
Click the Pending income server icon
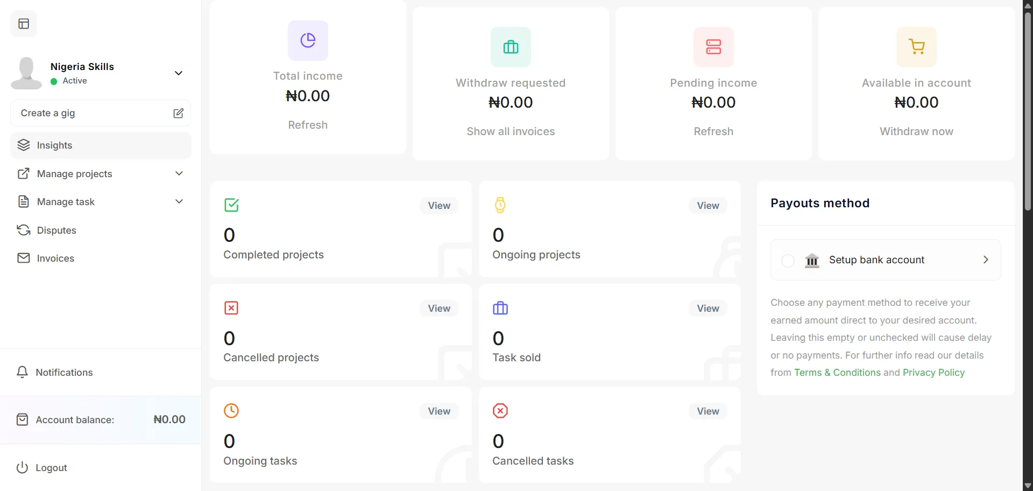[x=713, y=47]
